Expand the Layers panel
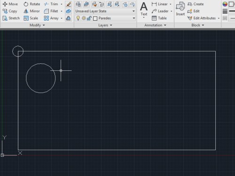 click(x=105, y=25)
